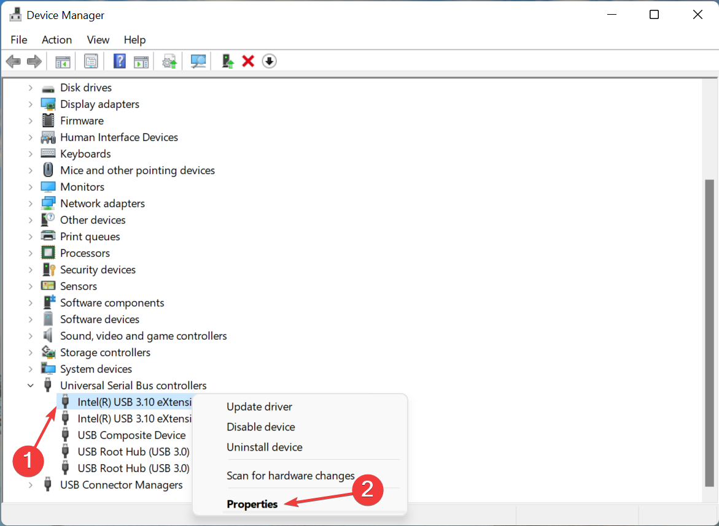The width and height of the screenshot is (719, 526).
Task: Expand the Other devices node
Action: pyautogui.click(x=30, y=220)
